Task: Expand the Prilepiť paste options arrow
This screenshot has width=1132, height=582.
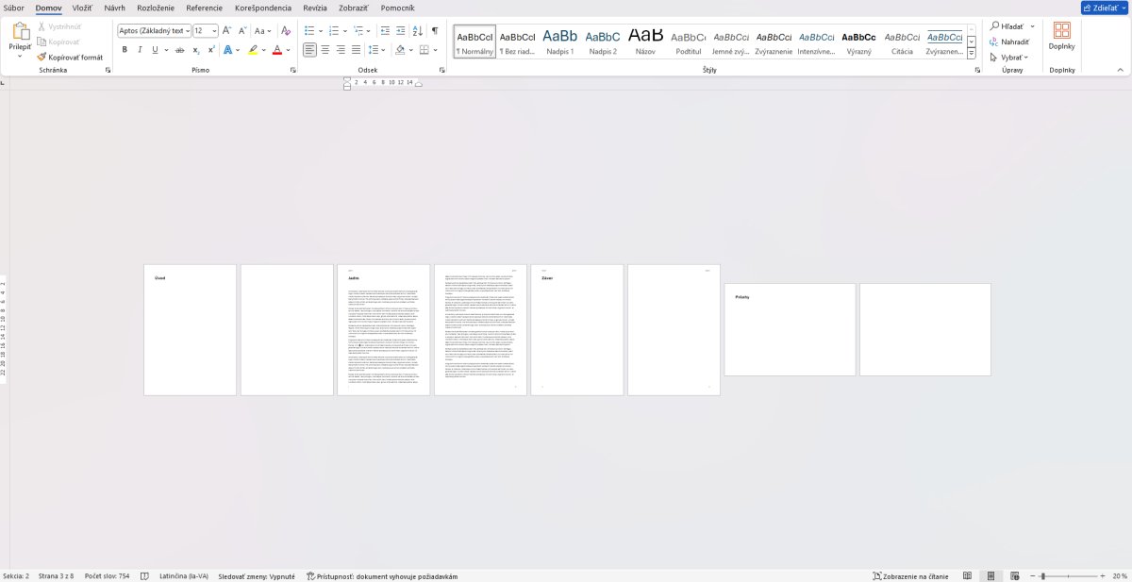Action: (x=20, y=57)
